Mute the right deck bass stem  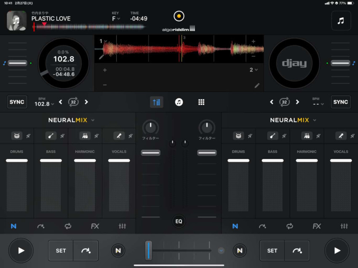284,136
